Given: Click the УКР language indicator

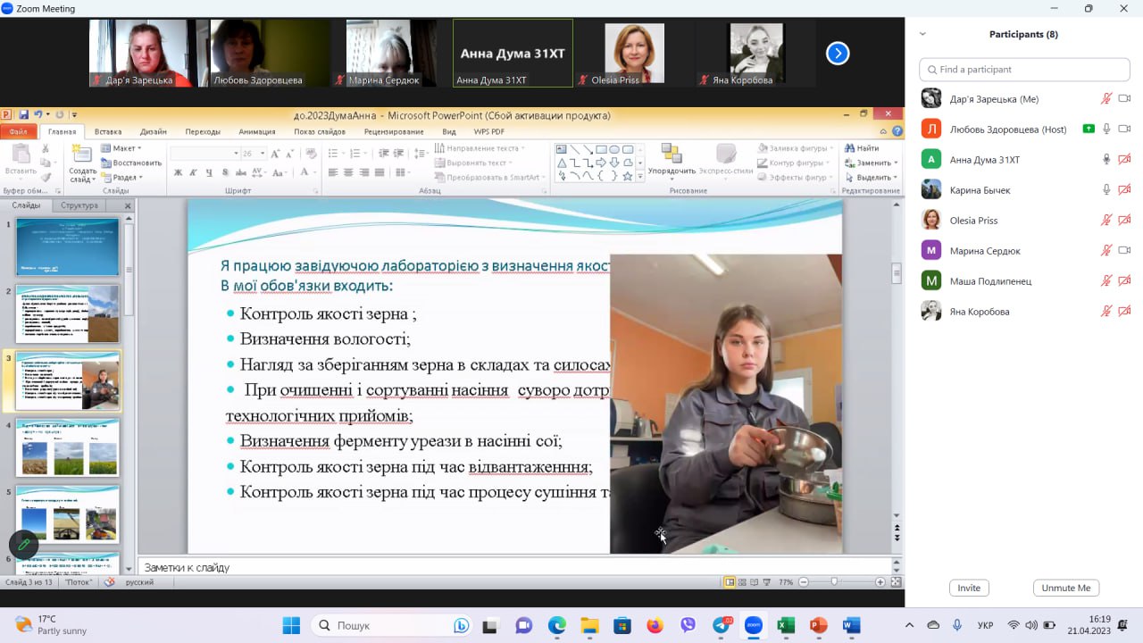Looking at the screenshot, I should (986, 625).
